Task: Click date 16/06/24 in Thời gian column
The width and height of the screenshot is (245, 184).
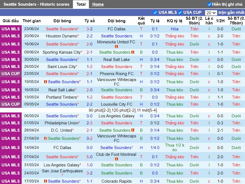Action: [31, 44]
